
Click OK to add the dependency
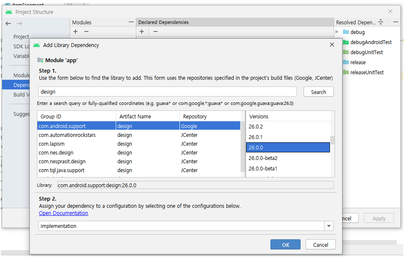(286, 245)
